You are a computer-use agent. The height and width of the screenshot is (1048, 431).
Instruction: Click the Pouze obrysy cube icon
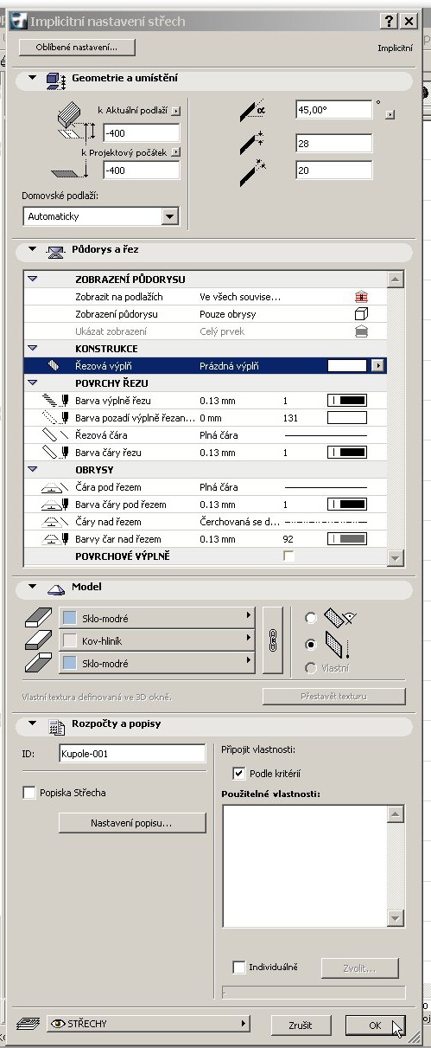[362, 314]
